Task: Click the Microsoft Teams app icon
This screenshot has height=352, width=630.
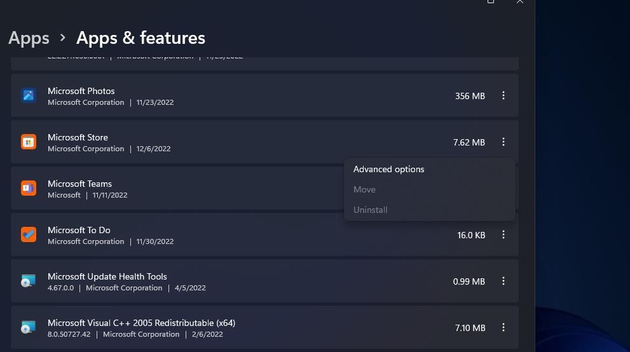Action: click(x=28, y=189)
